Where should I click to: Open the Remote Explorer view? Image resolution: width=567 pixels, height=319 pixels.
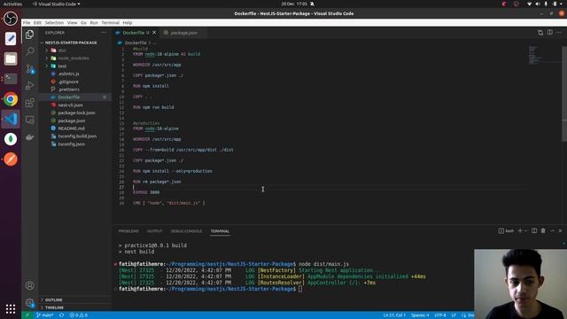pyautogui.click(x=29, y=120)
